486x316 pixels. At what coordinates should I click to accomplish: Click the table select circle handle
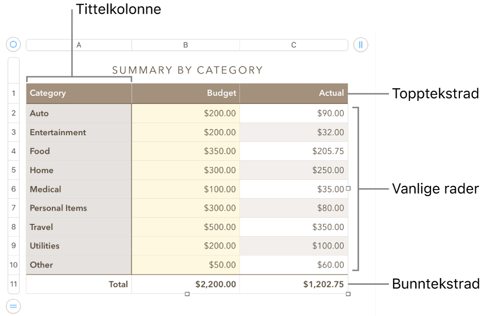[x=13, y=45]
